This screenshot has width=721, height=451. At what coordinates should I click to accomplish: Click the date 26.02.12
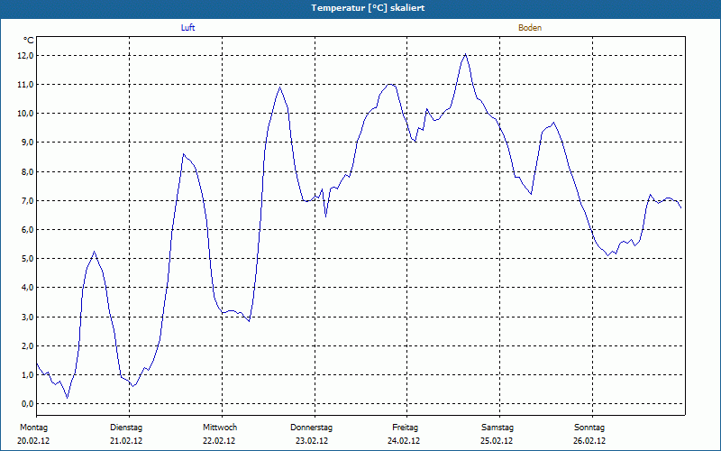(x=589, y=441)
